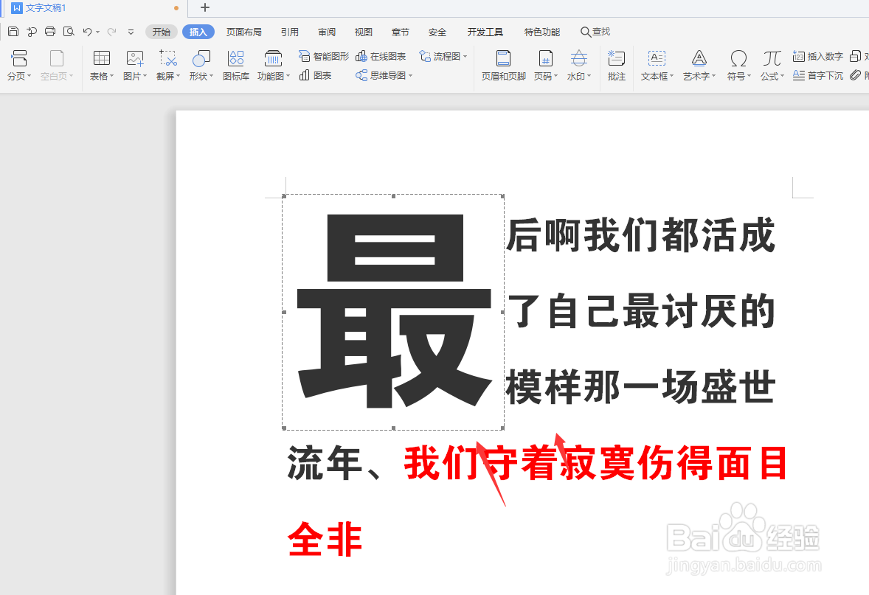This screenshot has width=869, height=595.
Task: Click the 分页 page break icon
Action: pyautogui.click(x=19, y=58)
